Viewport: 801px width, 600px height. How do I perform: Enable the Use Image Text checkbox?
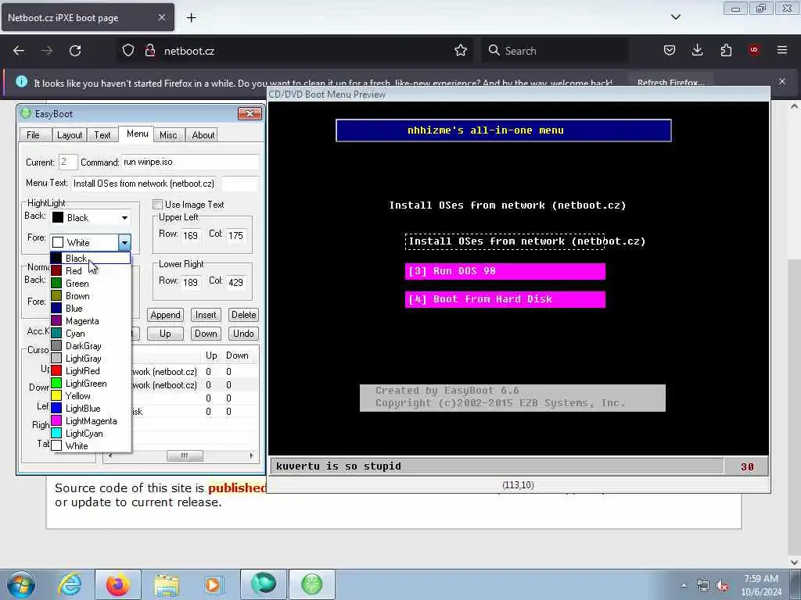[x=158, y=205]
